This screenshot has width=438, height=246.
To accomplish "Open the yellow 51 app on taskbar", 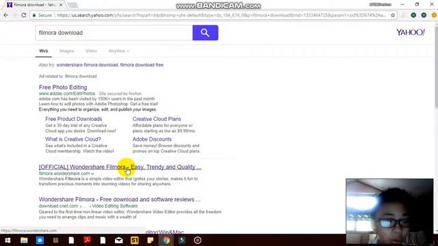I will tap(134, 240).
